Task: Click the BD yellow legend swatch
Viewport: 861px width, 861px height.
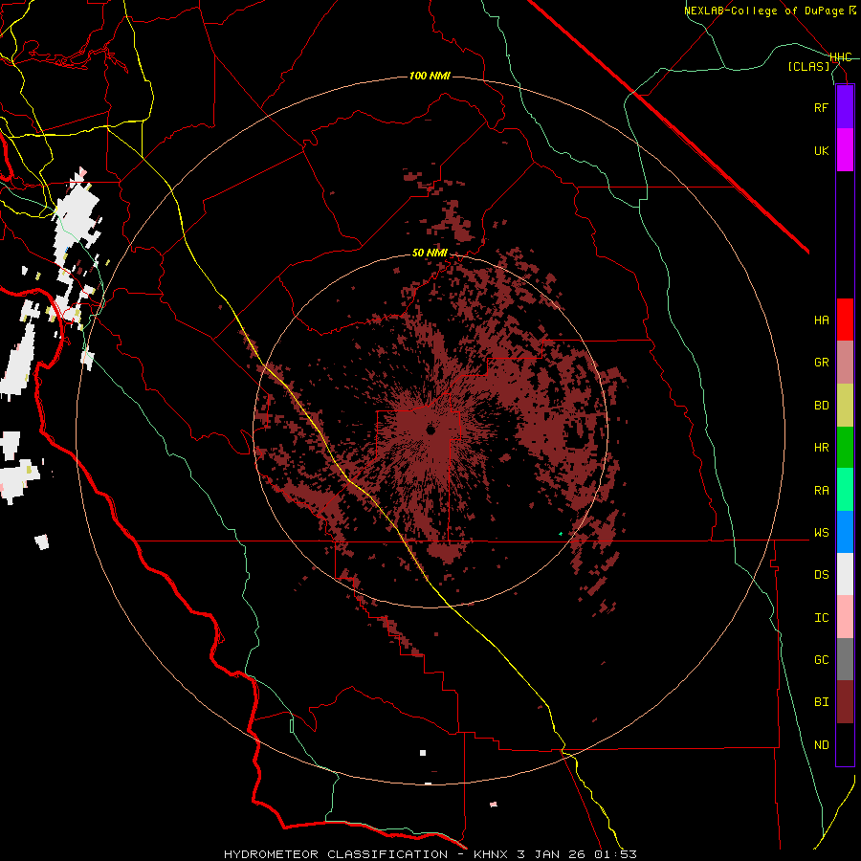Action: point(845,406)
